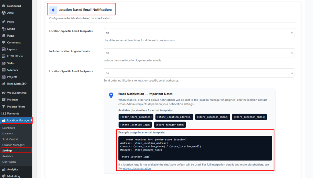Click the Astra theme icon
Image resolution: width=313 pixels, height=178 pixels.
click(3, 13)
